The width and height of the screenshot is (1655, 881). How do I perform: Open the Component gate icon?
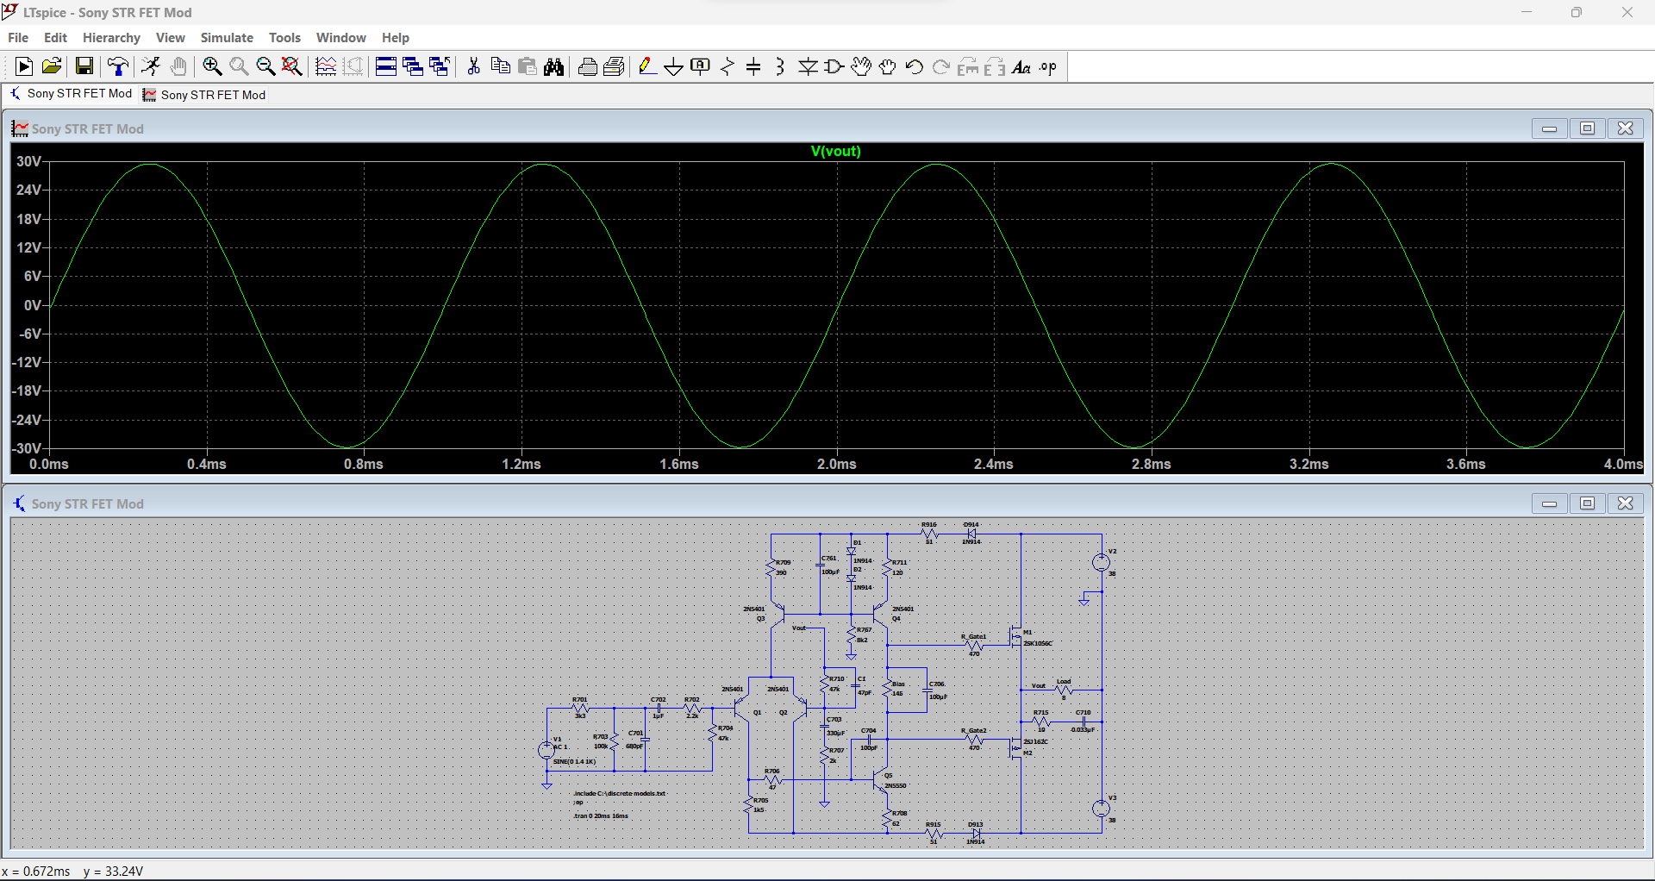[834, 66]
